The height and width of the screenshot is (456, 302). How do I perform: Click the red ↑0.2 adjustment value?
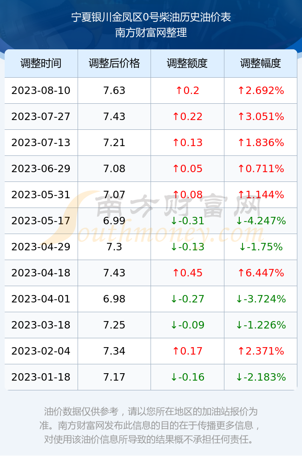coord(187,90)
